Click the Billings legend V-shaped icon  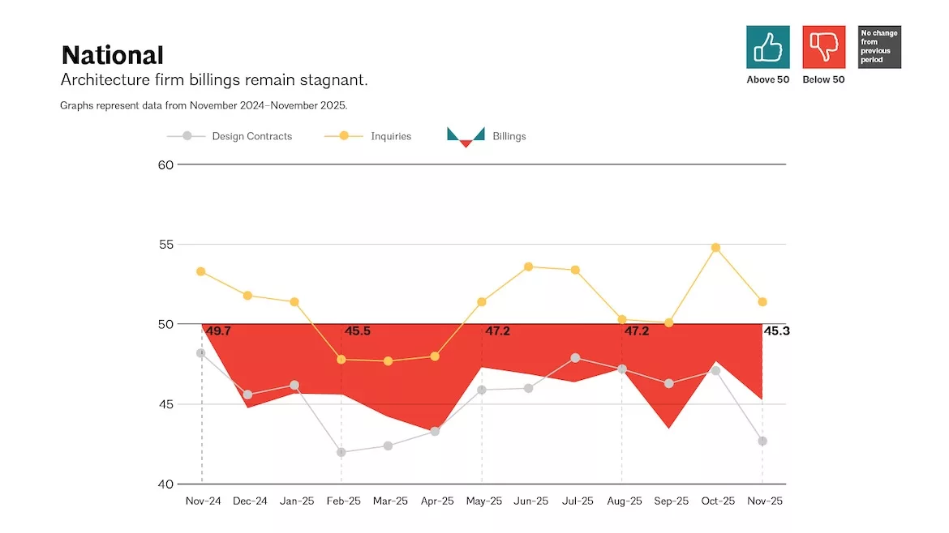(x=466, y=137)
